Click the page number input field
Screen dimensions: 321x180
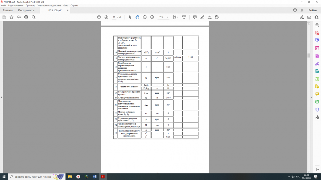[x=114, y=17]
